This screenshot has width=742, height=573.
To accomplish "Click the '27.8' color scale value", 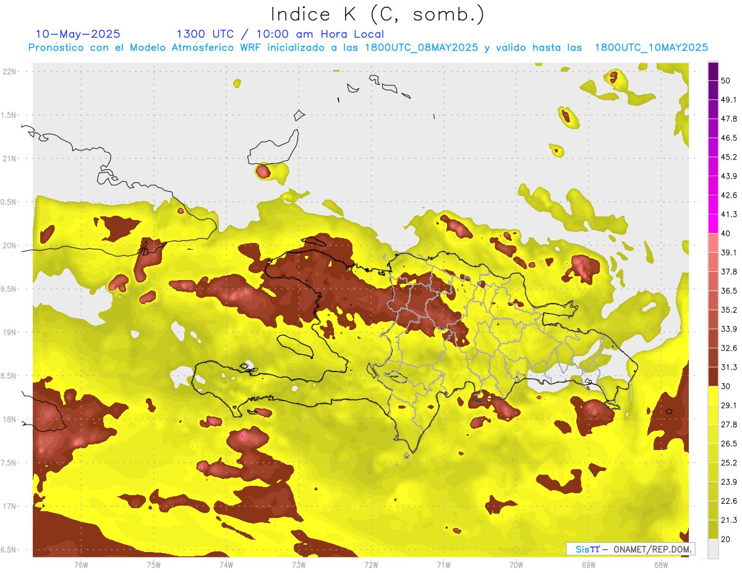I will click(729, 425).
